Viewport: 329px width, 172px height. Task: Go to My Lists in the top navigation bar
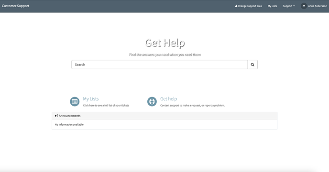[x=272, y=6]
